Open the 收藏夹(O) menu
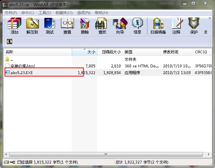 64,13
